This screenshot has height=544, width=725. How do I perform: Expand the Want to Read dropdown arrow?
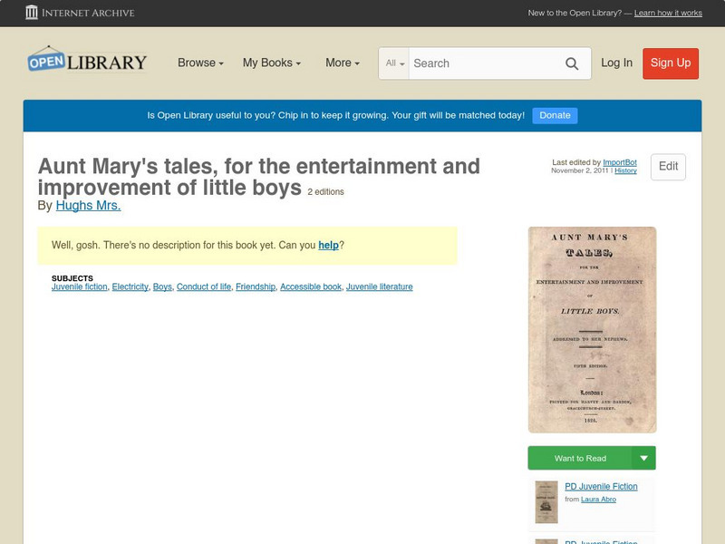(645, 458)
